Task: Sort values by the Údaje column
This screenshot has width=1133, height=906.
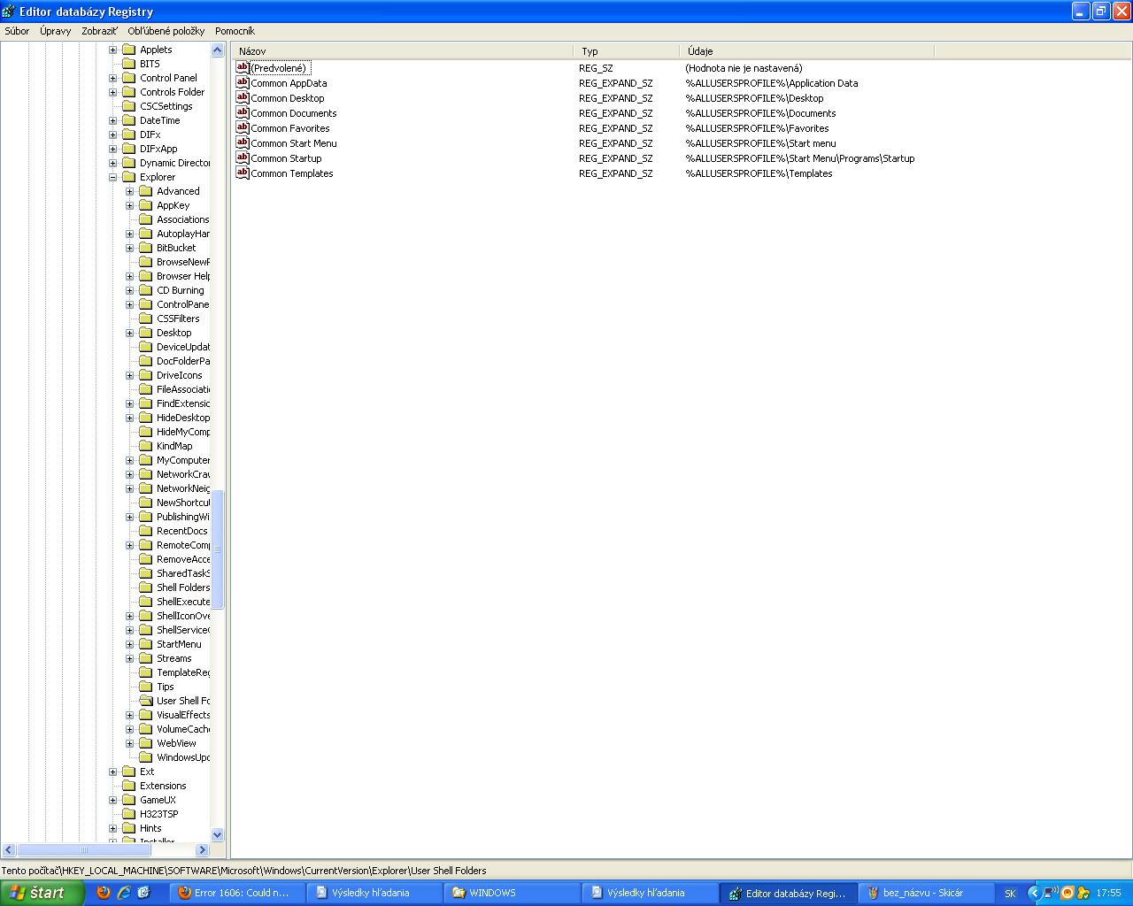Action: click(807, 51)
